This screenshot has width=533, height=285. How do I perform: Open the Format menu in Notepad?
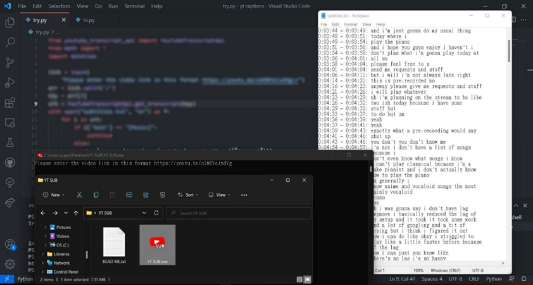(x=351, y=24)
